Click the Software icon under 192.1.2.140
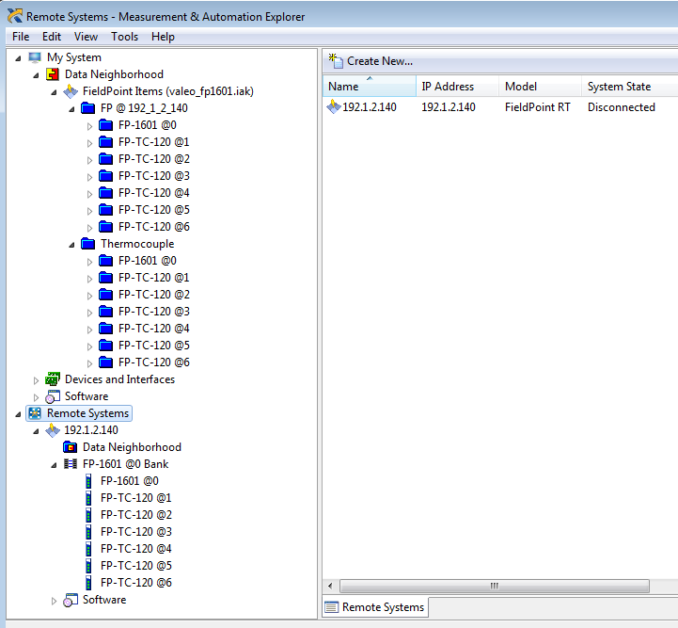Image resolution: width=678 pixels, height=628 pixels. pyautogui.click(x=70, y=600)
